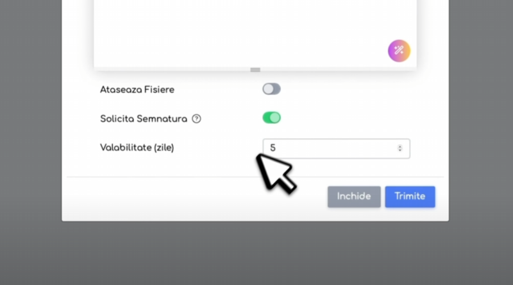Click the gray overlay below the dialog
Image resolution: width=513 pixels, height=285 pixels.
pos(255,253)
